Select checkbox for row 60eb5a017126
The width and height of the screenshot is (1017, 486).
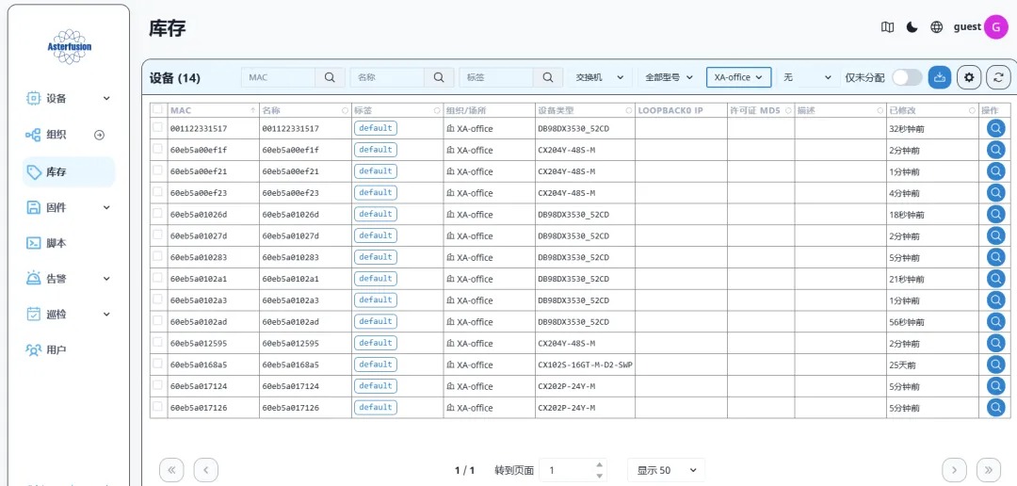(x=157, y=407)
